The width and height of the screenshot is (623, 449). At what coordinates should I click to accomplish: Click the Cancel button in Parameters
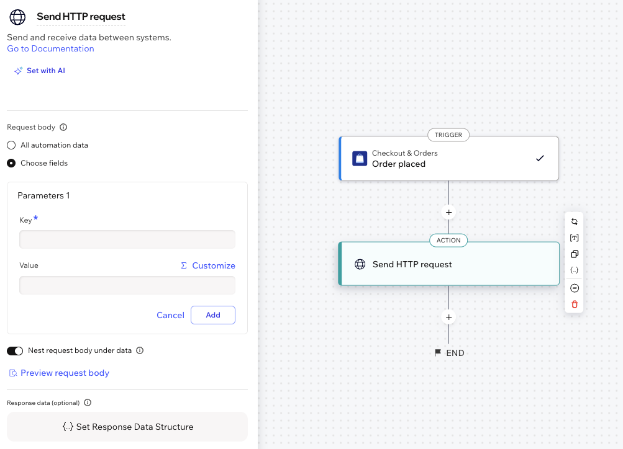tap(170, 315)
